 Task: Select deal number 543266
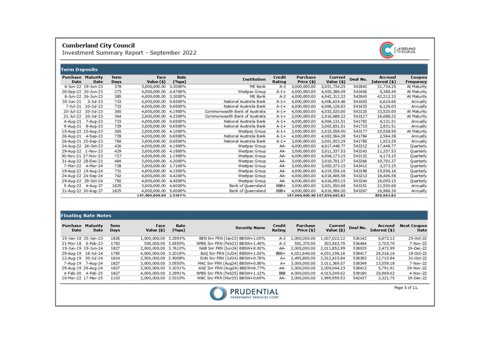click(360, 161)
